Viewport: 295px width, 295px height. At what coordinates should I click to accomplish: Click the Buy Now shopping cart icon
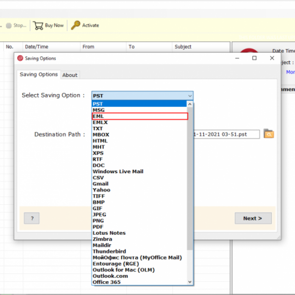click(38, 25)
